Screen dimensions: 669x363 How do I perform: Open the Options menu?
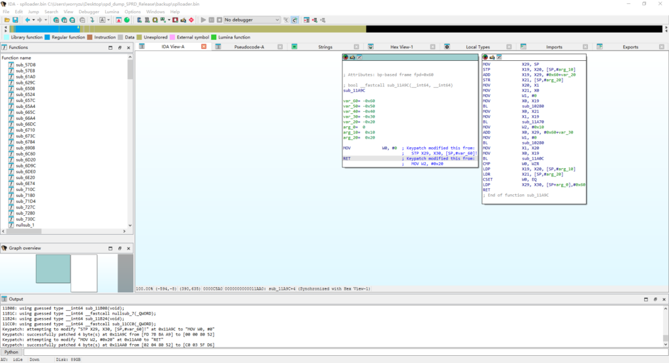pyautogui.click(x=133, y=12)
